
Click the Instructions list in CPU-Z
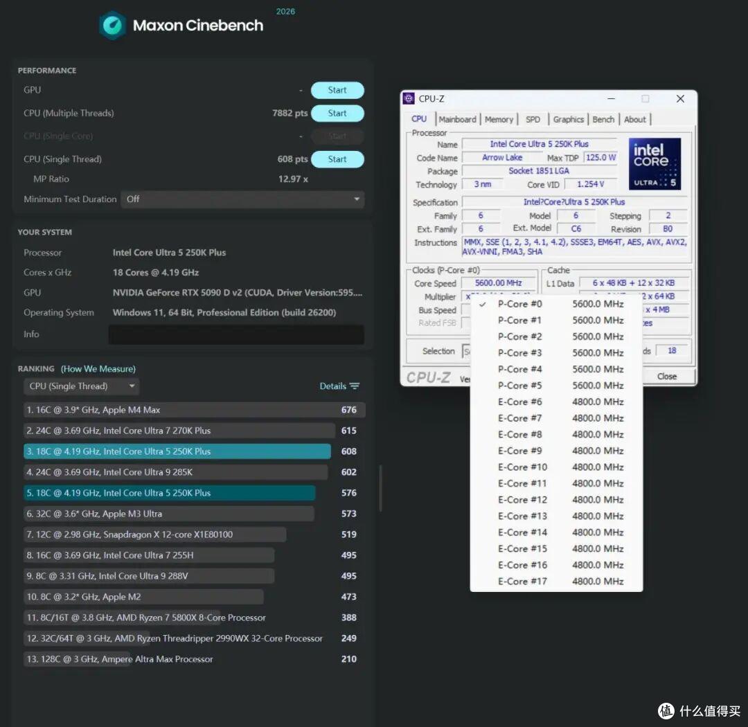pos(576,246)
